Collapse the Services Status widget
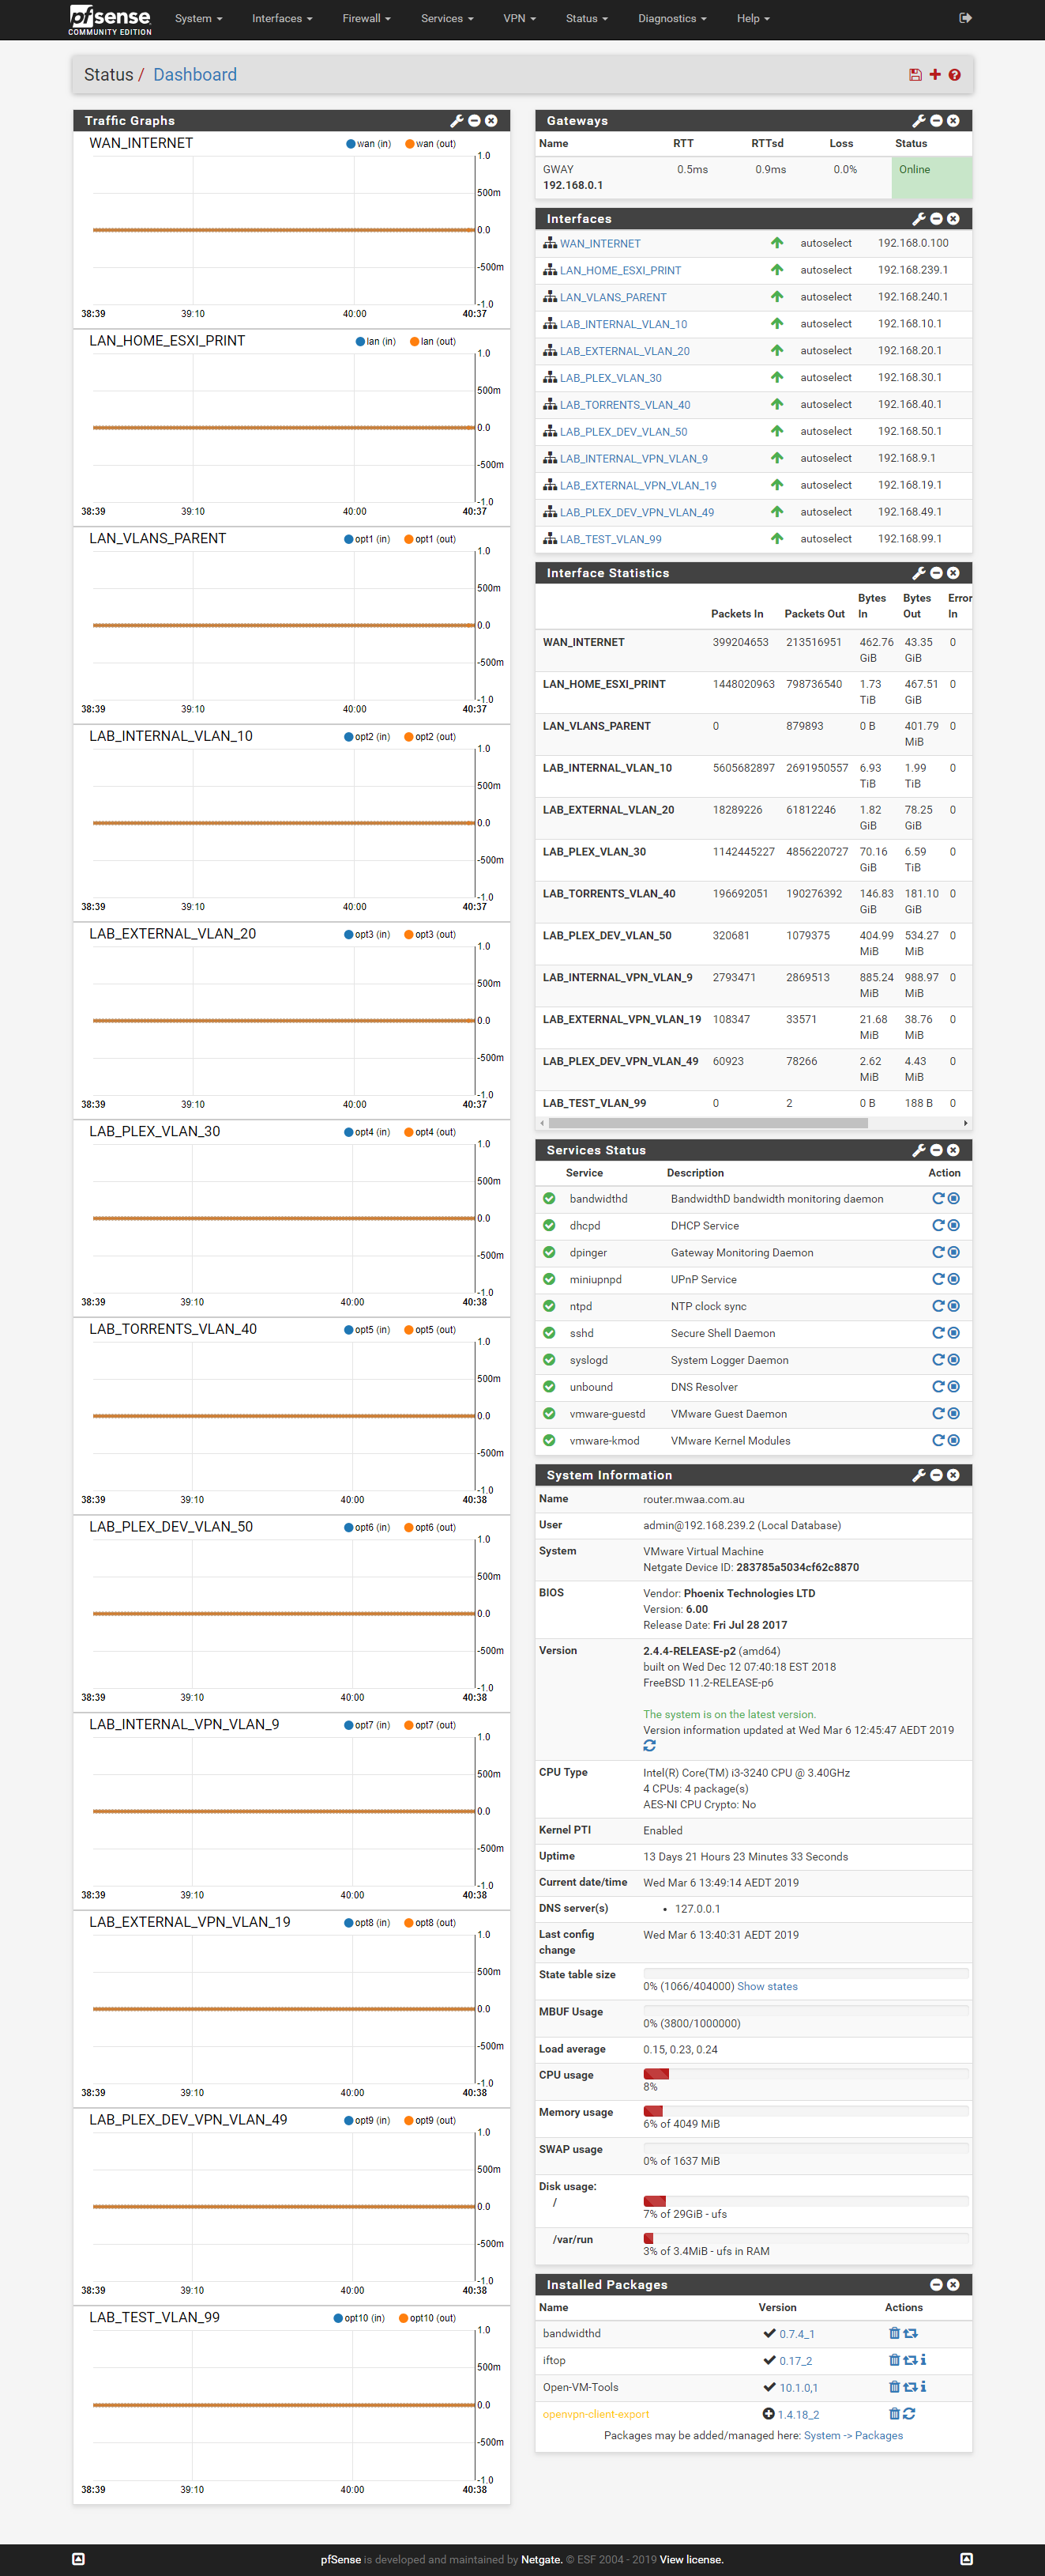 (936, 1150)
